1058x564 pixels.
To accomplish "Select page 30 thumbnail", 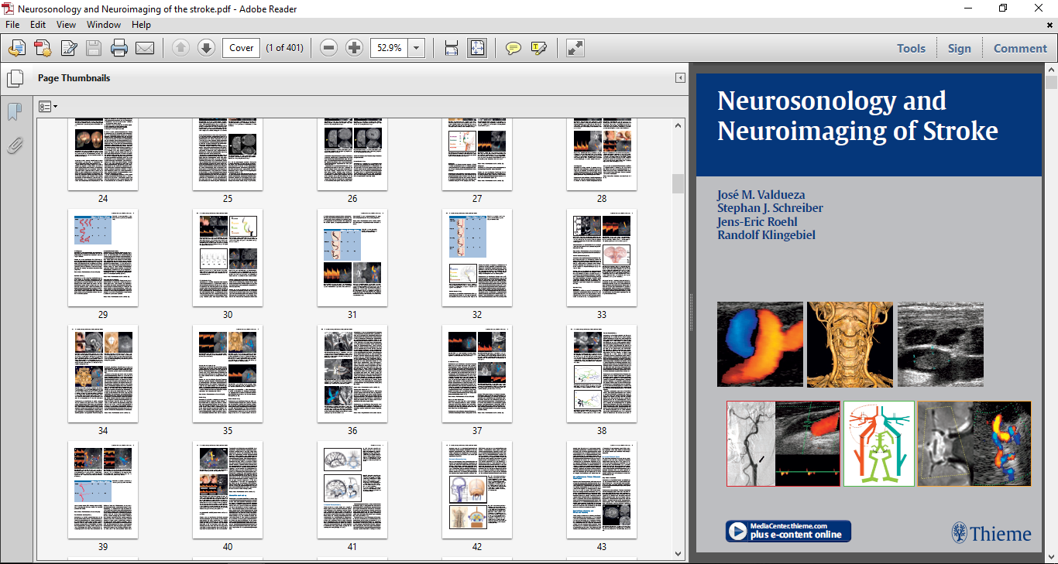I will [x=228, y=258].
